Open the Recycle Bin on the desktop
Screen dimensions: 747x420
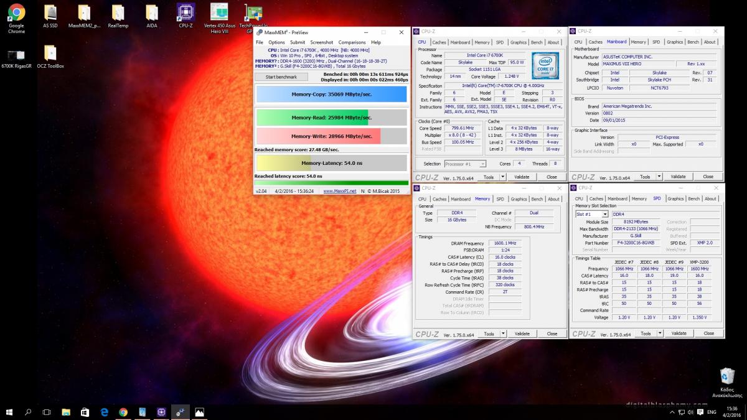pos(726,382)
